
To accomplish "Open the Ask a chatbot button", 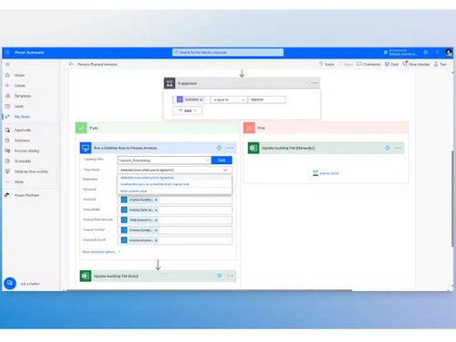I will tap(10, 284).
